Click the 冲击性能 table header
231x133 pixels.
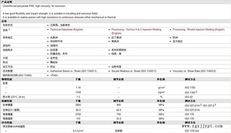[x=7, y=123]
